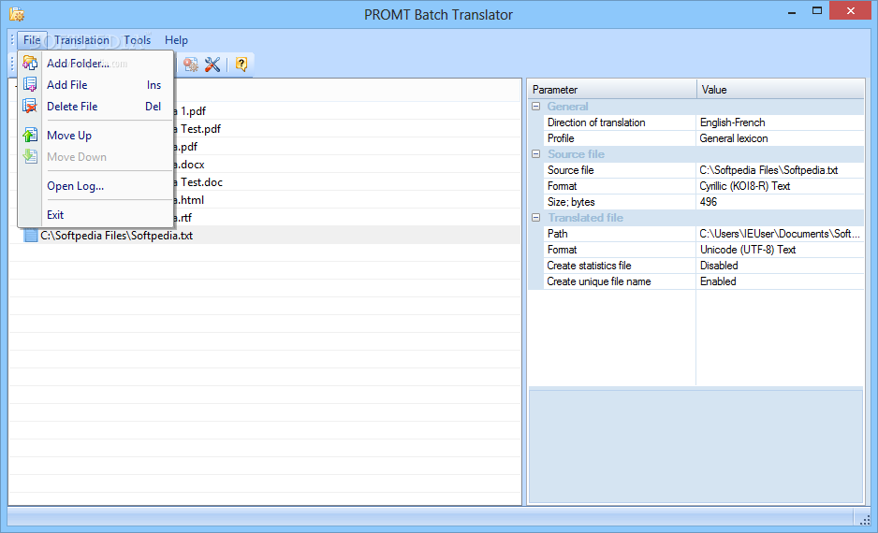Select the file row ending in 1.pdf
Image resolution: width=878 pixels, height=533 pixels.
click(347, 110)
